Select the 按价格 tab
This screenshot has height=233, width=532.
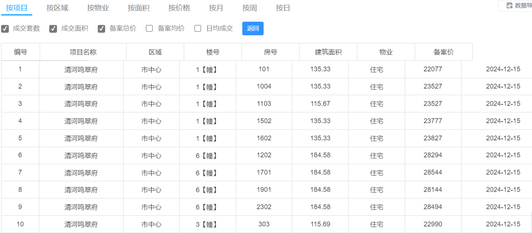pos(179,8)
